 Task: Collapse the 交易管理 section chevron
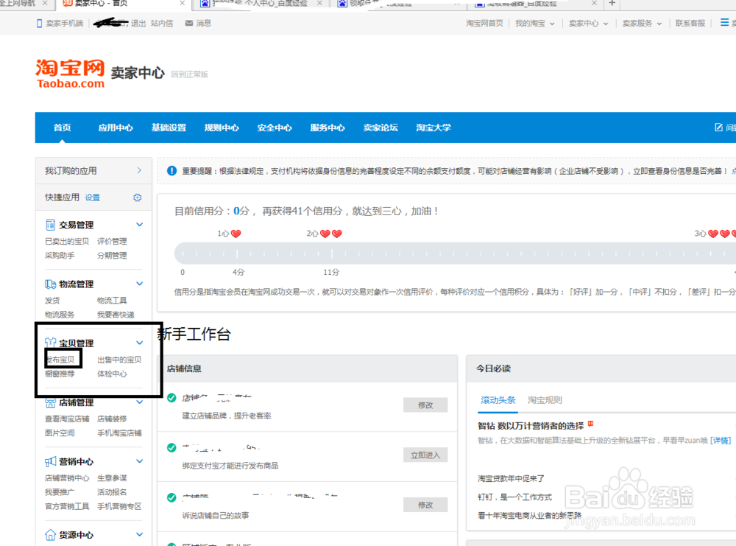139,225
